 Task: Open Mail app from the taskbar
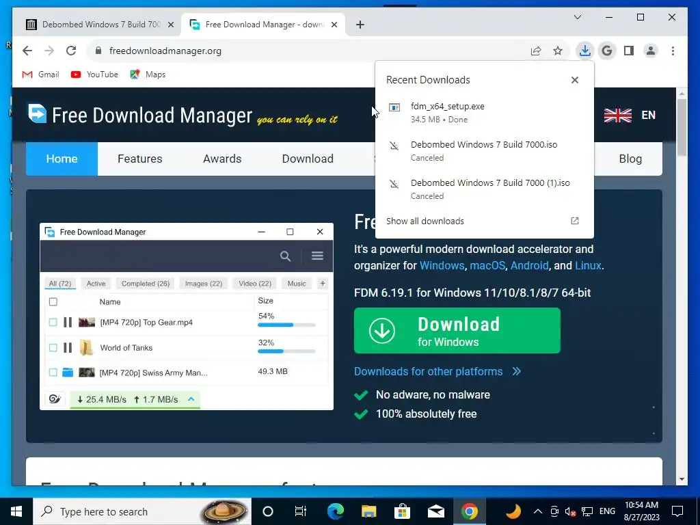(435, 511)
